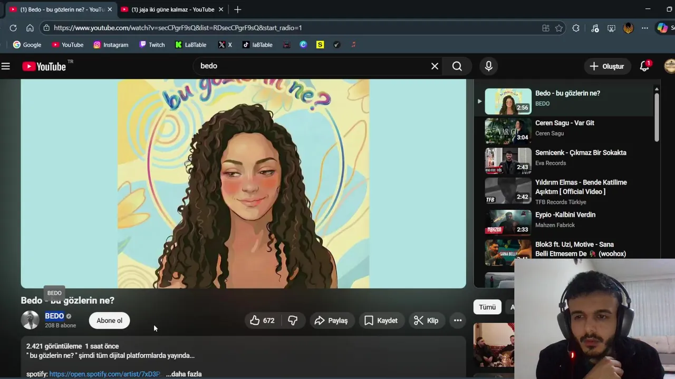
Task: Close the Bedo - bu gözlerin ne? tab
Action: click(110, 9)
